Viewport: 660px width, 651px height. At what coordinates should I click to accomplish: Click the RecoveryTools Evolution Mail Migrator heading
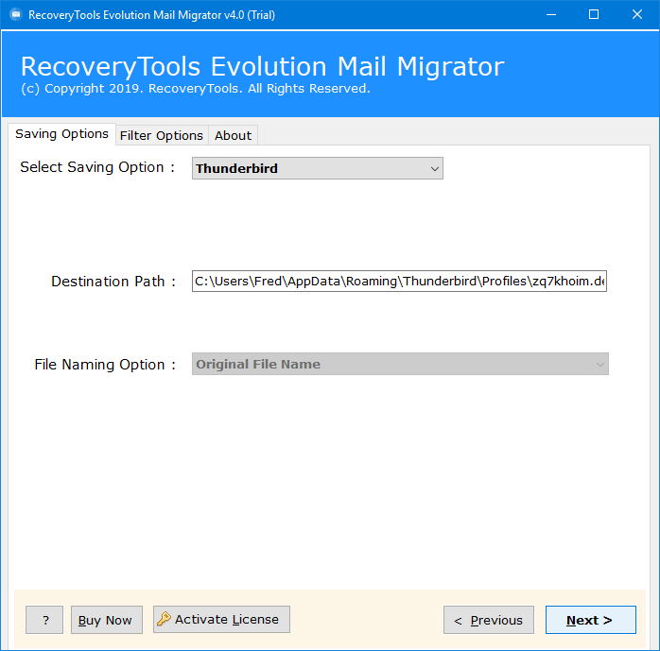point(262,66)
